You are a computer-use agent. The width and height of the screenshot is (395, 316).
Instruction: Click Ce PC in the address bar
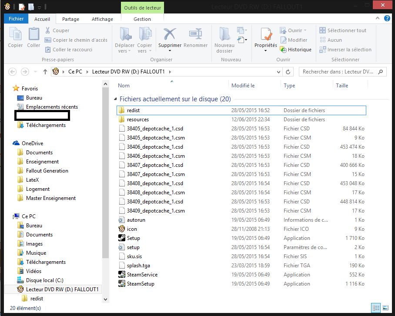pyautogui.click(x=75, y=72)
